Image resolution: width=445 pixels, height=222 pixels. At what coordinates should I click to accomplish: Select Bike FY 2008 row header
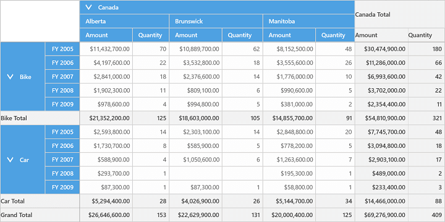62,91
